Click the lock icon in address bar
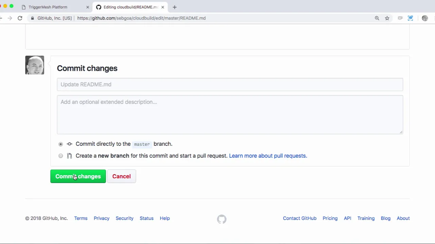 [x=32, y=18]
